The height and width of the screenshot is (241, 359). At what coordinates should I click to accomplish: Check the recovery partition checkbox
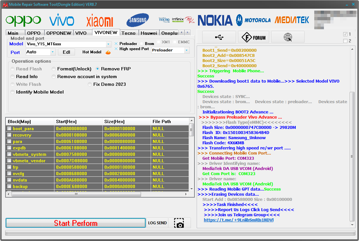[x=9, y=135]
